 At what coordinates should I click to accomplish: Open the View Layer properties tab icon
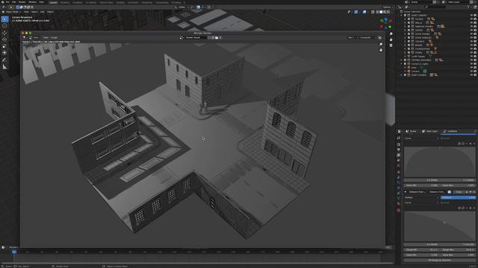pyautogui.click(x=398, y=155)
